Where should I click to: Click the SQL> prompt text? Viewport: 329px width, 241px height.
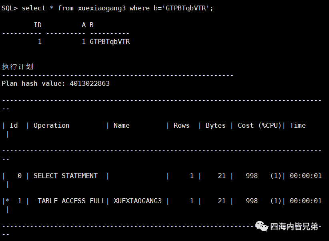tap(10, 8)
